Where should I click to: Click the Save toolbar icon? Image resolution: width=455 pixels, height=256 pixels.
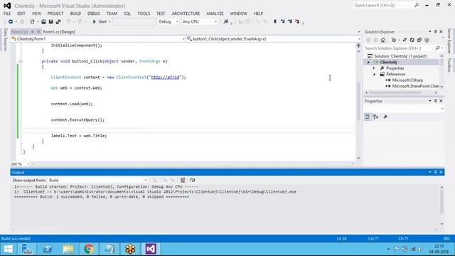(50, 22)
